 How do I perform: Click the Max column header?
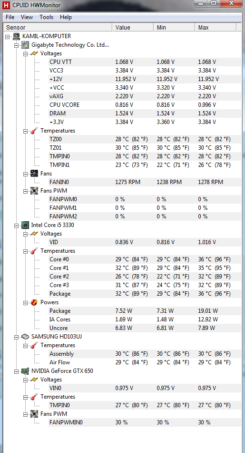tap(216, 28)
